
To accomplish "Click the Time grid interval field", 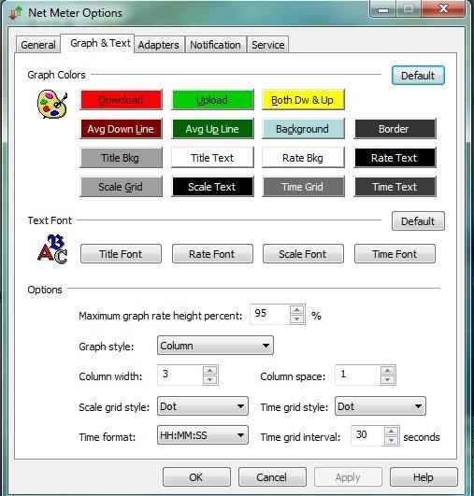I will click(367, 435).
